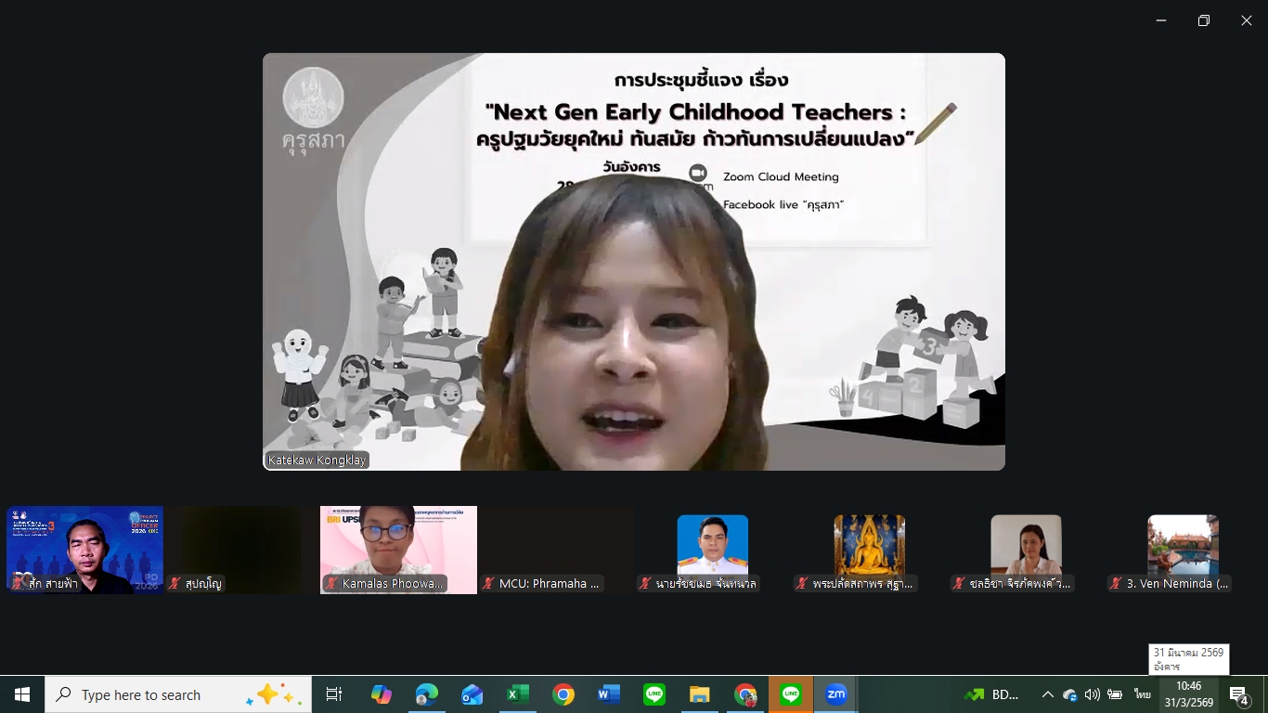This screenshot has width=1268, height=713.
Task: Open Outlook from the taskbar
Action: click(472, 694)
